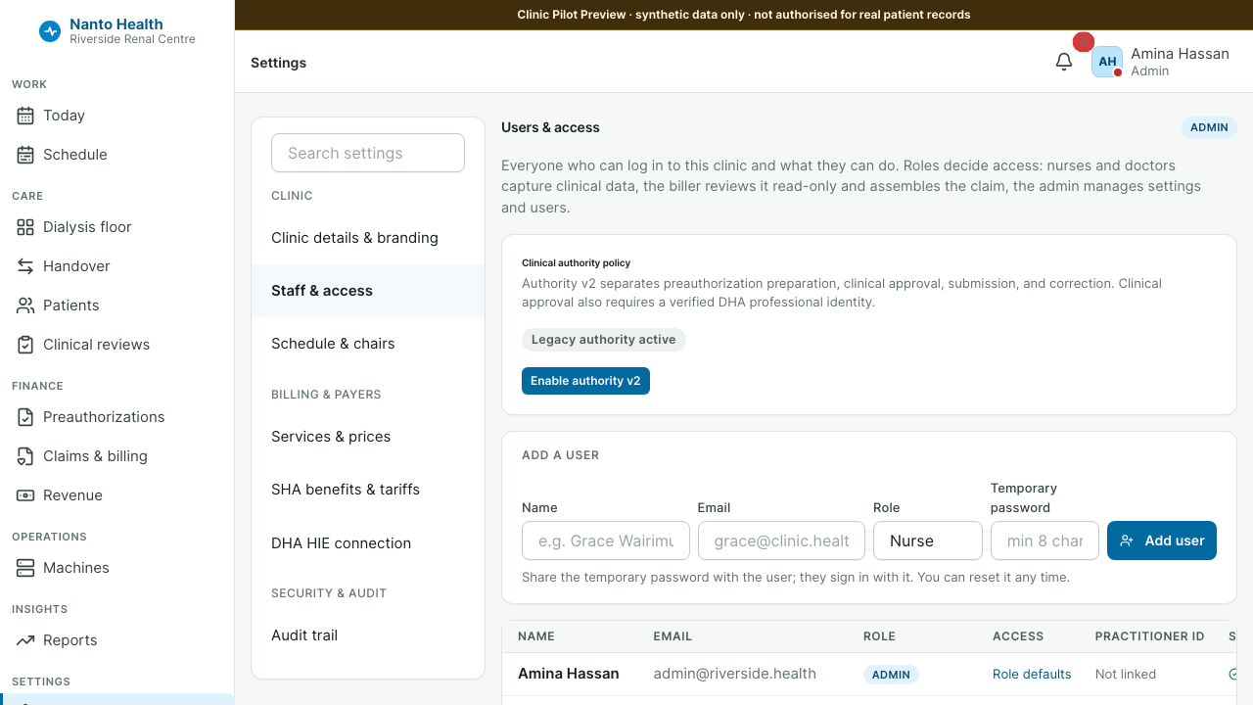Select Staff & access settings item
1253x705 pixels.
(x=368, y=291)
